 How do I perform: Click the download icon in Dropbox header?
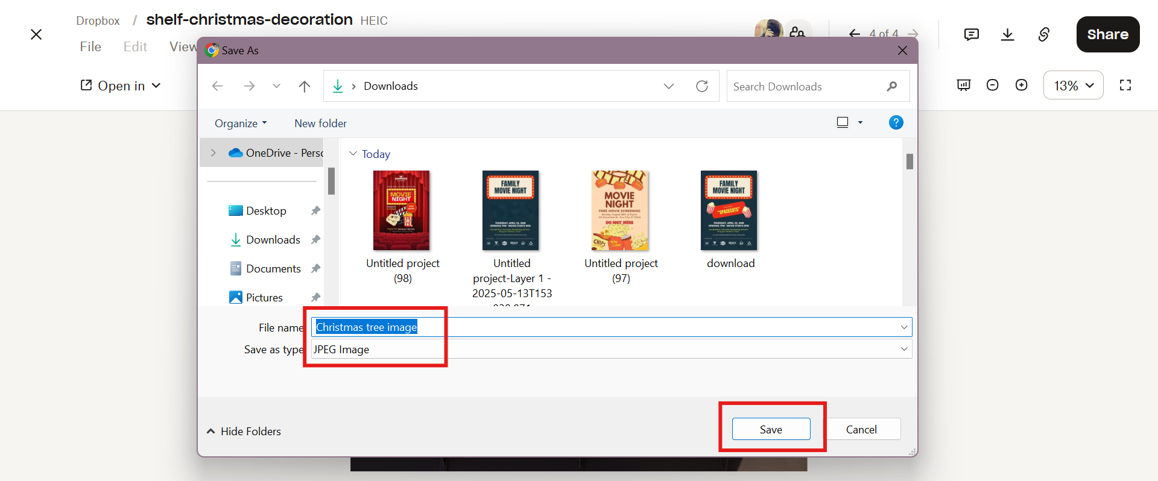pyautogui.click(x=1007, y=34)
